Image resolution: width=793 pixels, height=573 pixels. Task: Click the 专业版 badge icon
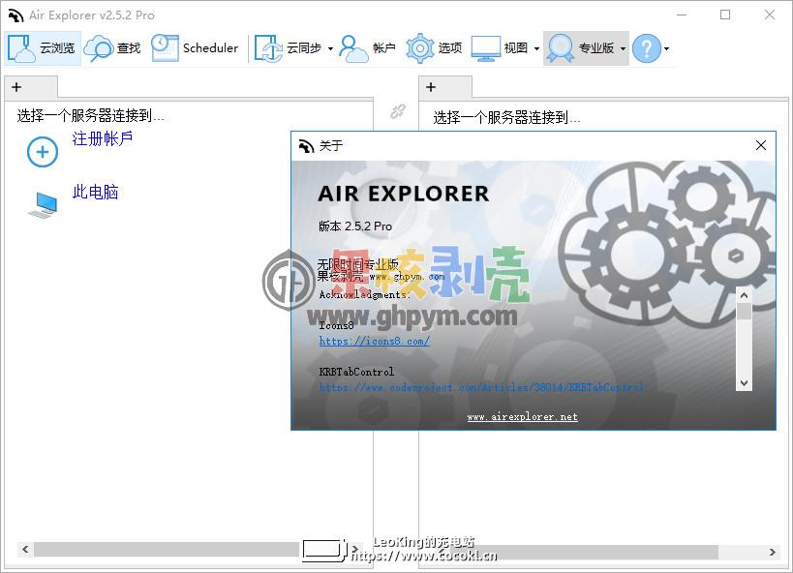tap(561, 48)
